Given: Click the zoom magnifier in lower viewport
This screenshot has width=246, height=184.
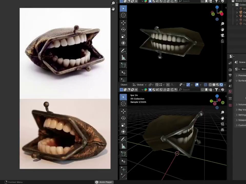Looking at the screenshot, I should click(222, 112).
